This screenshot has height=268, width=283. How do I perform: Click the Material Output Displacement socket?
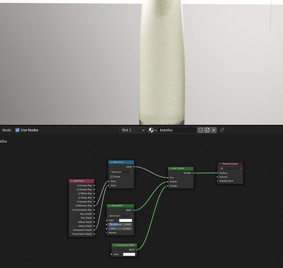(218, 181)
